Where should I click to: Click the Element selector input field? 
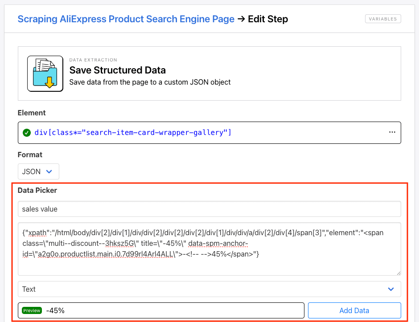click(209, 133)
